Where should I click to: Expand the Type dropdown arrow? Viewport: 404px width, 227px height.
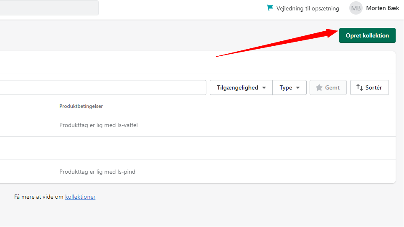[298, 88]
